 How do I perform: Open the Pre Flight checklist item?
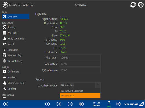(x=10, y=33)
